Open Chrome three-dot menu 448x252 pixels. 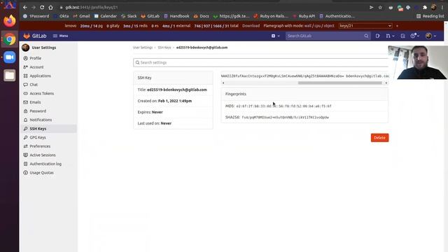[442, 8]
